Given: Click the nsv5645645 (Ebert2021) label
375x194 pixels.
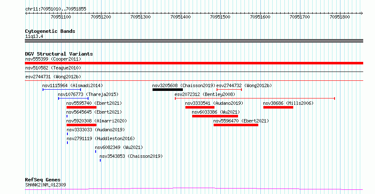Looking at the screenshot, I should 94,112.
